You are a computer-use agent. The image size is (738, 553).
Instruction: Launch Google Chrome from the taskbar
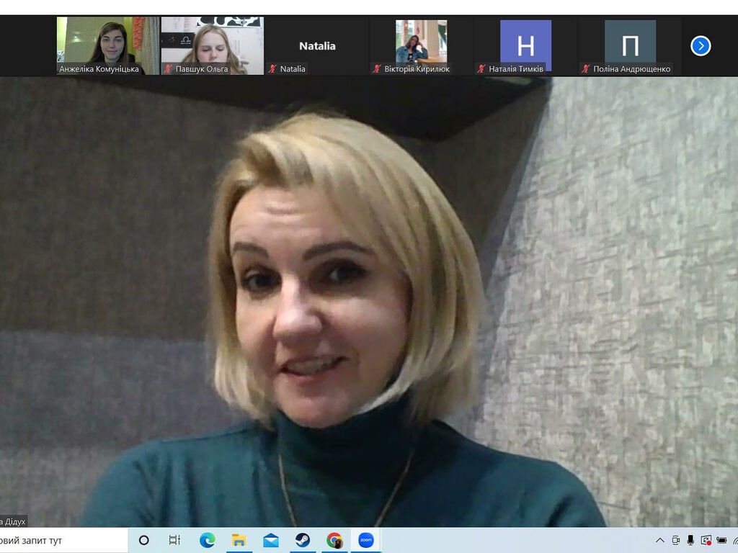click(334, 540)
